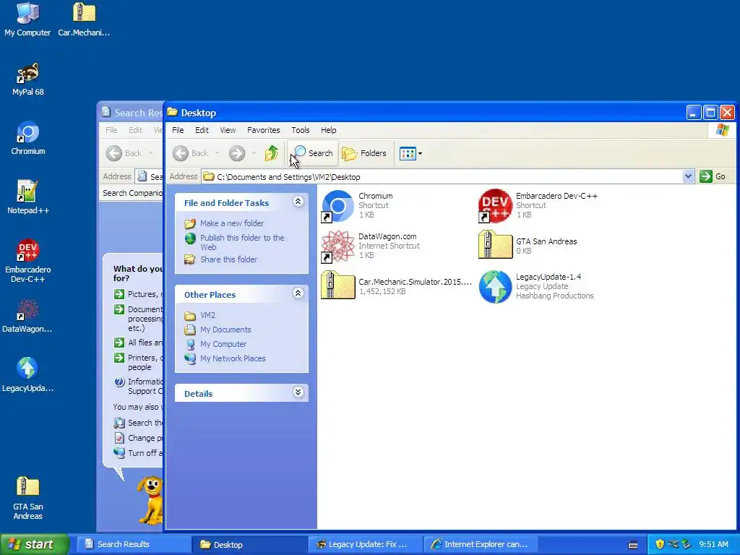This screenshot has height=555, width=740.
Task: Choose Pictures search option in Search Companion
Action: 138,294
